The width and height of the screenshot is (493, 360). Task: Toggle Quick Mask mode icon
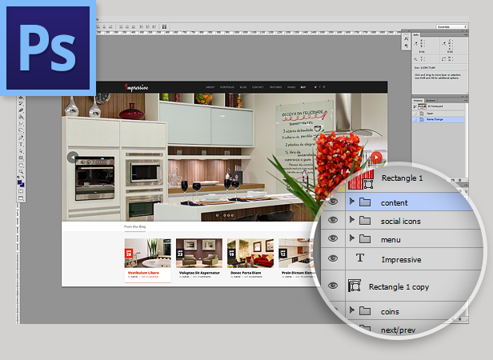point(21,191)
